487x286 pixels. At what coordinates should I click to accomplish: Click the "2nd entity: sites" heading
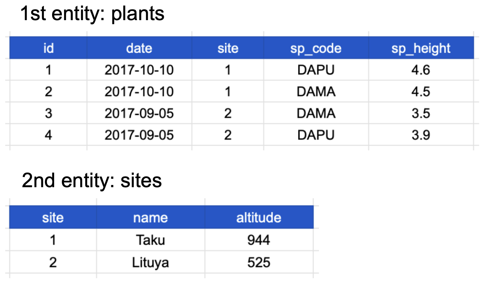pyautogui.click(x=91, y=181)
